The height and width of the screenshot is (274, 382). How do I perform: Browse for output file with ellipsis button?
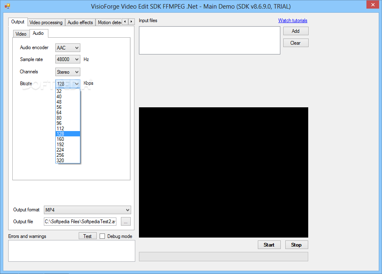(x=126, y=222)
